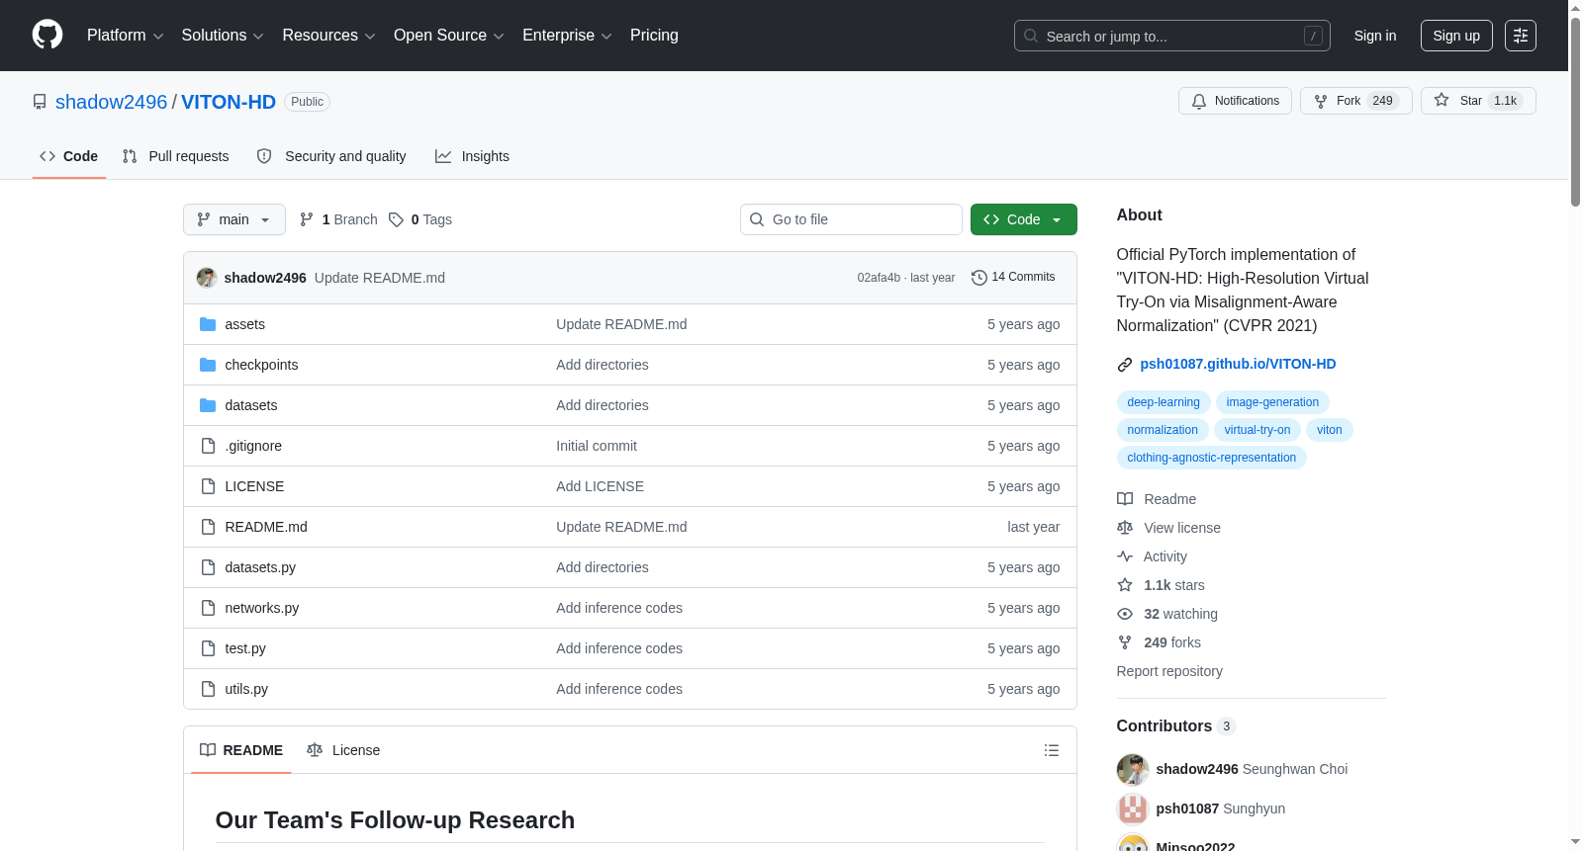Click the .gitignore file icon
The height and width of the screenshot is (851, 1583).
tap(208, 446)
